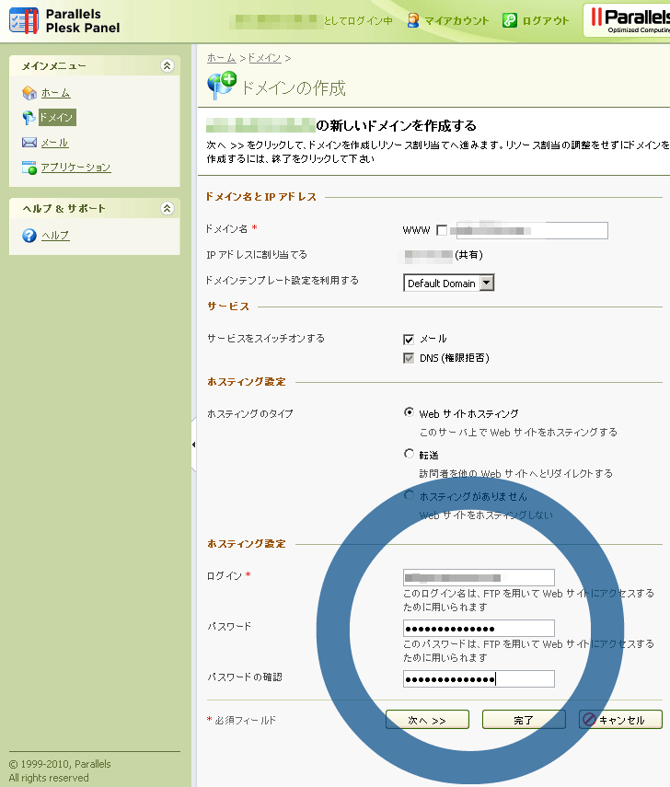
Task: Click the ドメインの作成 globe-plus title icon
Action: (221, 85)
